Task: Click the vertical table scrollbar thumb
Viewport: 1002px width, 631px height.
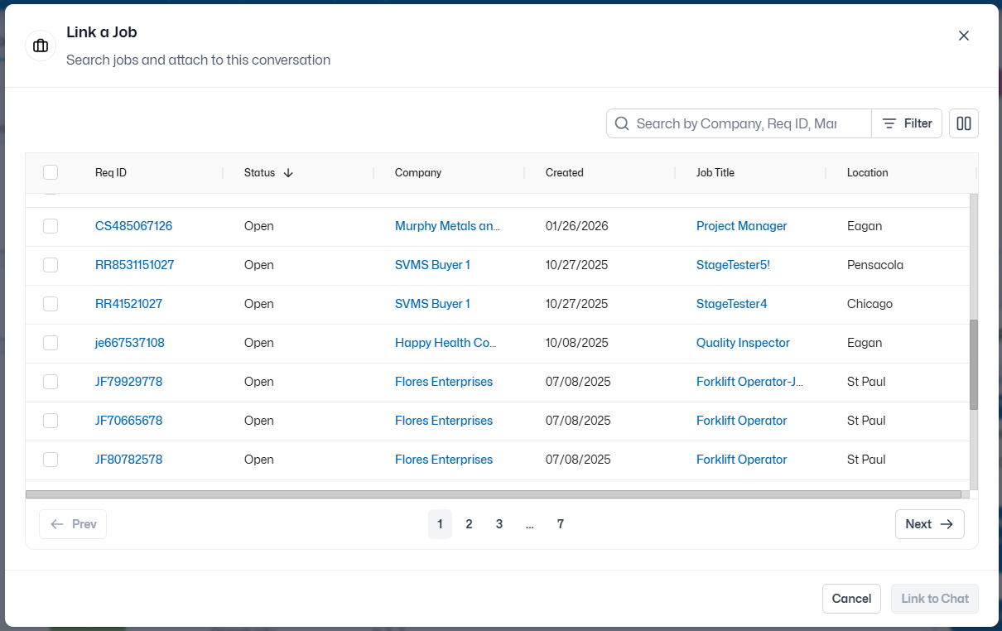Action: pos(974,364)
